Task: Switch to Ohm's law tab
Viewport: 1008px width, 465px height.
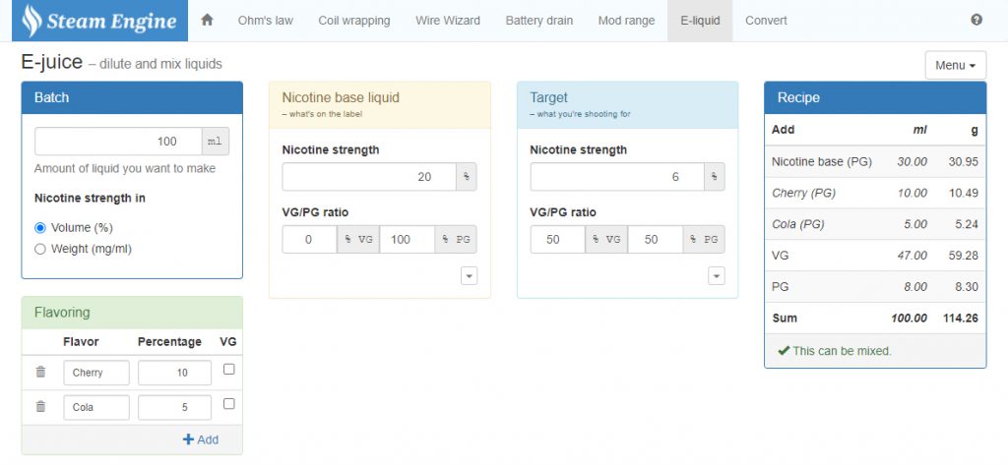Action: pyautogui.click(x=264, y=21)
